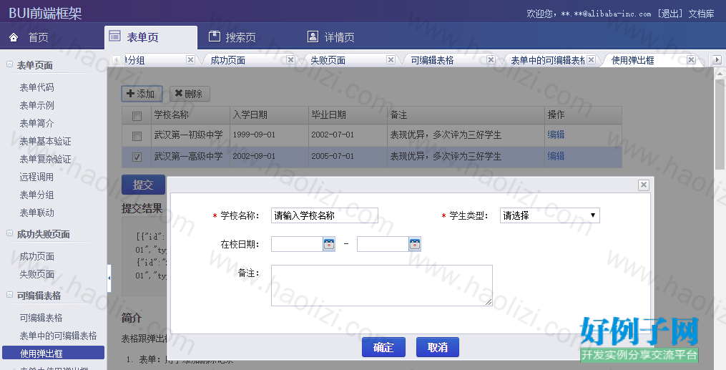This screenshot has height=370, width=726.
Task: Click the home icon next to 首页
Action: point(14,37)
